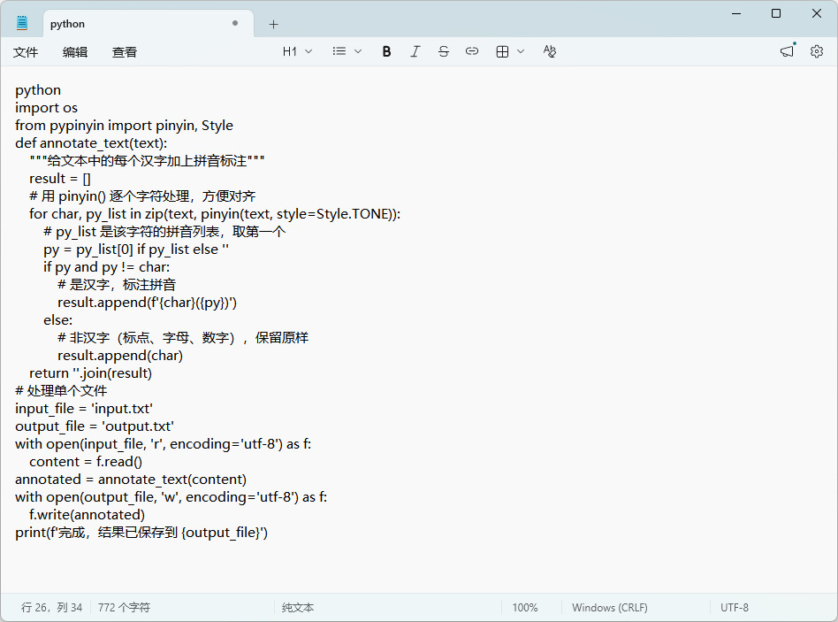
Task: Click the 772 个字符 character count
Action: [124, 608]
